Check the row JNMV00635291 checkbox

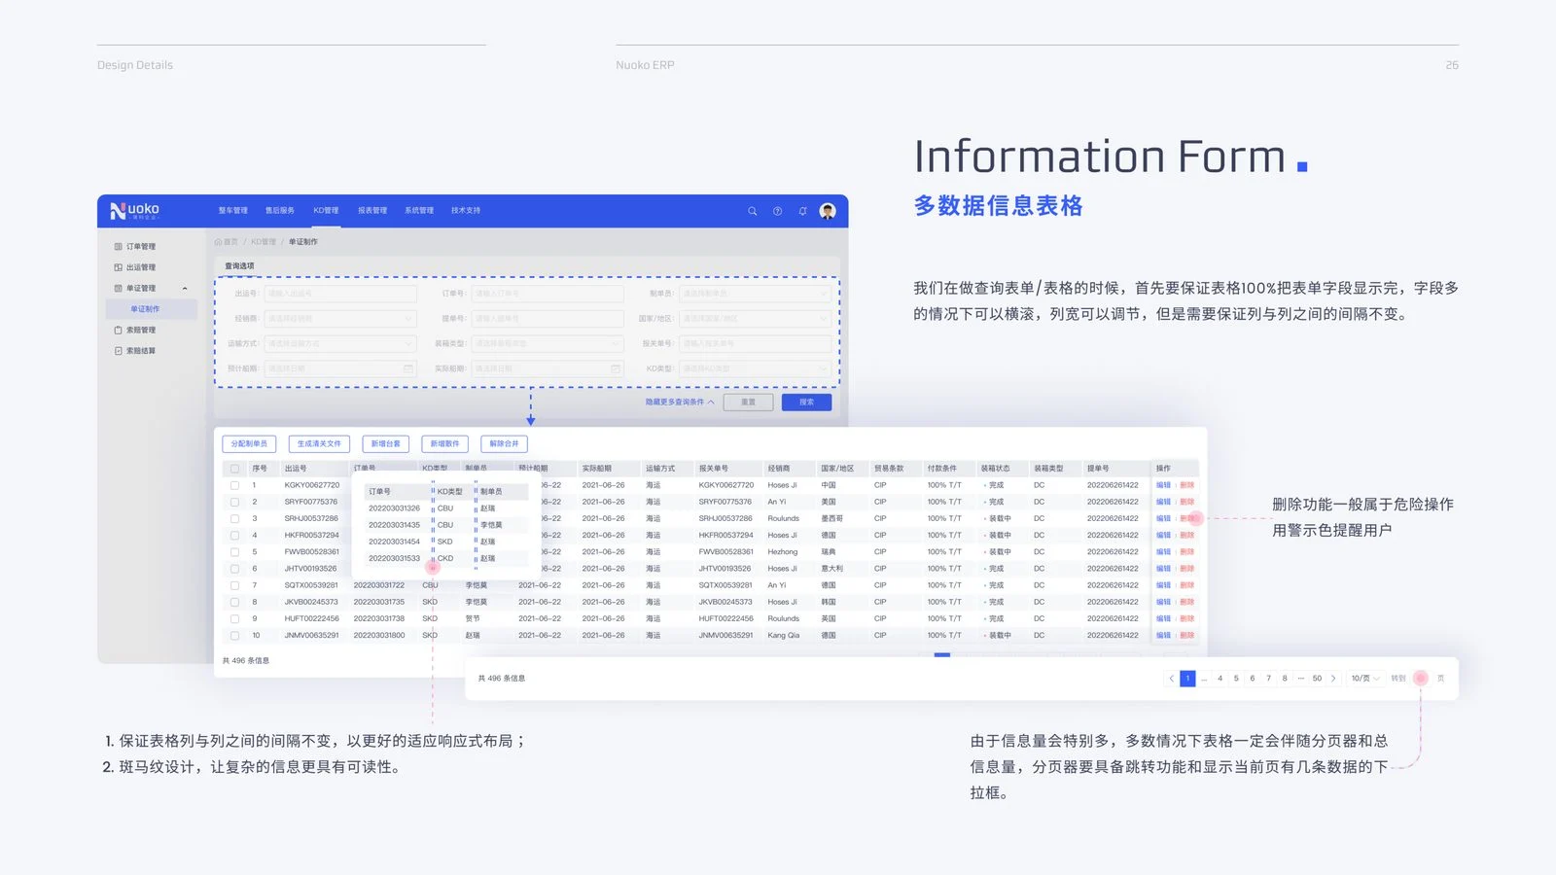pos(234,635)
